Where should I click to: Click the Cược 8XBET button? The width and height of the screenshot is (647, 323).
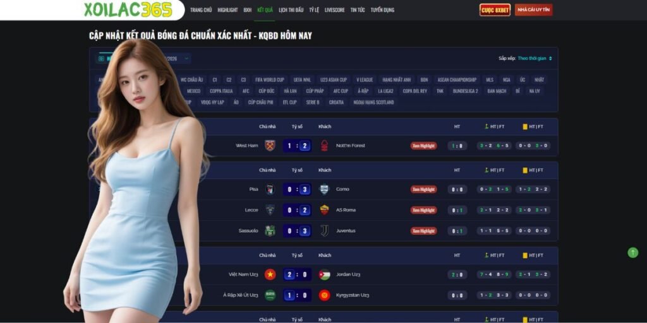[x=495, y=10]
